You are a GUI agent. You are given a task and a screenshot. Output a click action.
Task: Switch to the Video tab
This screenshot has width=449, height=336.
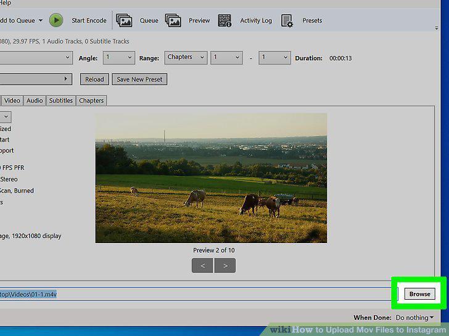(12, 100)
